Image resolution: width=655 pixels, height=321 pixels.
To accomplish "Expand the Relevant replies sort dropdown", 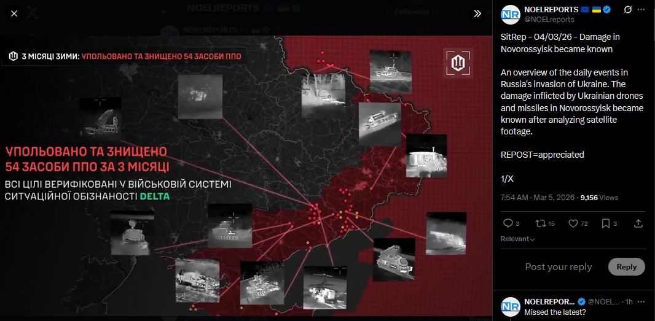I will click(x=517, y=239).
